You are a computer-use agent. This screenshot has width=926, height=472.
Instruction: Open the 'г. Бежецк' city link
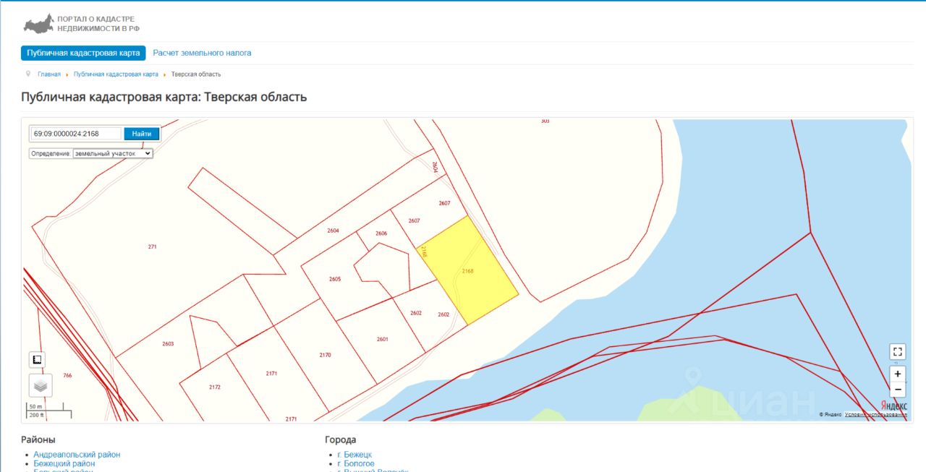354,455
